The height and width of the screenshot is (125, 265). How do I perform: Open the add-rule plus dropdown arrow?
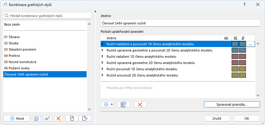pos(112,104)
